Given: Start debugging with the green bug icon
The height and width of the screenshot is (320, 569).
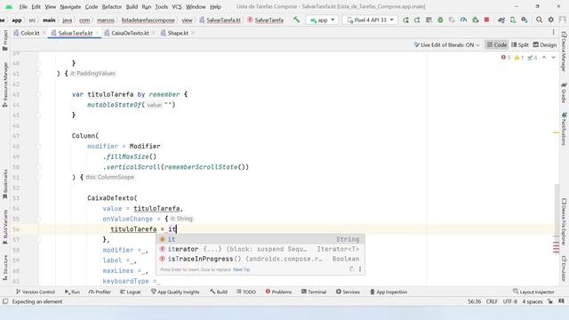Looking at the screenshot, I should pos(440,20).
